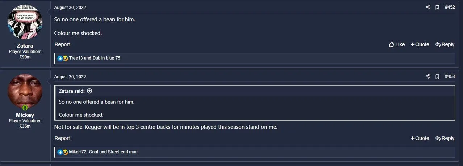Click the reaction emojis under post #453
The height and width of the screenshot is (166, 463).
[63, 152]
